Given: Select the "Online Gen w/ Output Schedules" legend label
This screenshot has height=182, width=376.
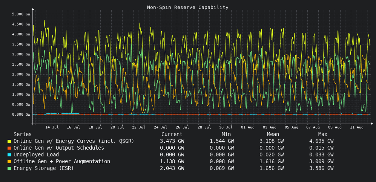Looking at the screenshot, I should pos(59,148).
